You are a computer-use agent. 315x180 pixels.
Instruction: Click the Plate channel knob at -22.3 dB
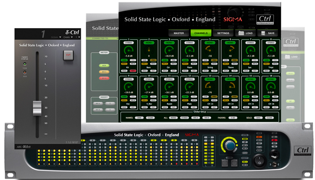190,87
